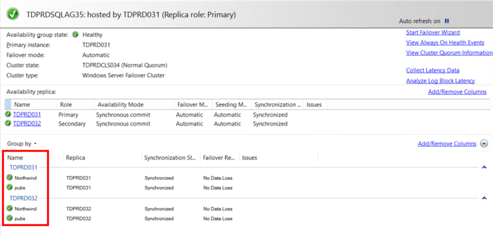The height and width of the screenshot is (237, 493).
Task: Collapse the TDPRD031 database group
Action: [484, 167]
